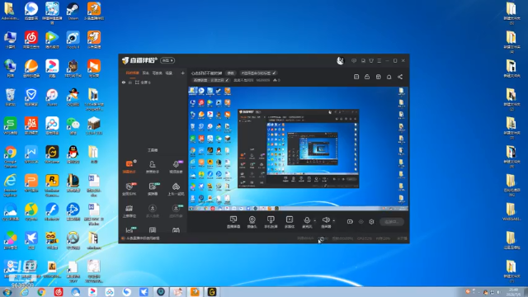Open Recycle Bin on desktop
The height and width of the screenshot is (297, 528).
pyautogui.click(x=11, y=97)
